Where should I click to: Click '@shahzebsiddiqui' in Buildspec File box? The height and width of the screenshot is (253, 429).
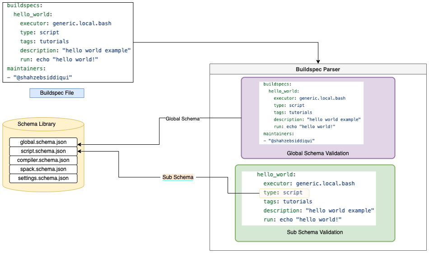point(43,78)
